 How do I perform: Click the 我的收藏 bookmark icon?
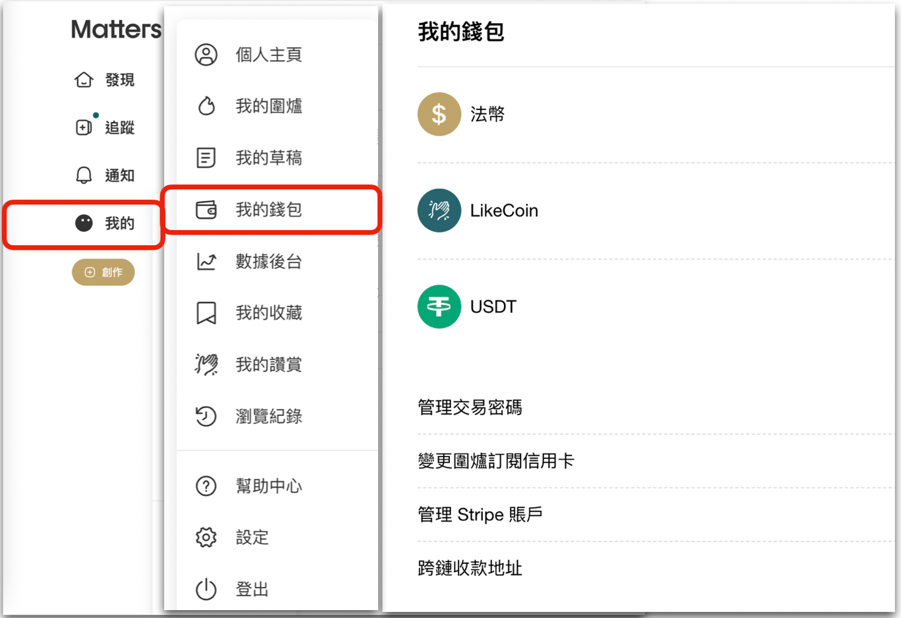(x=206, y=313)
